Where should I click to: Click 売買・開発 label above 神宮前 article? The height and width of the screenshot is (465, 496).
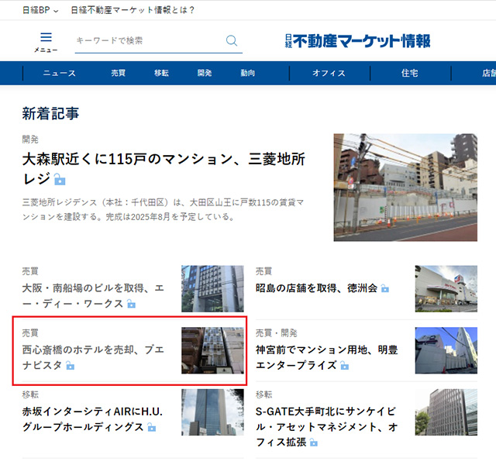(x=277, y=332)
